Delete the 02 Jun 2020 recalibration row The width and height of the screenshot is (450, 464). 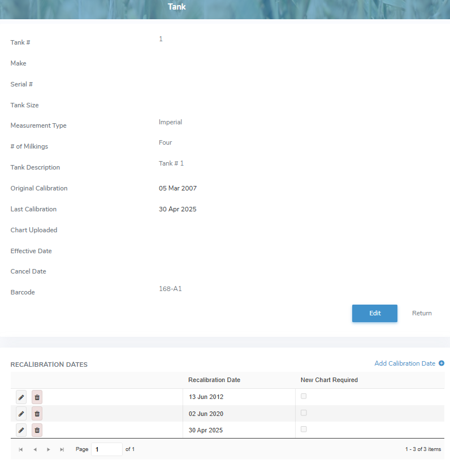coord(37,414)
